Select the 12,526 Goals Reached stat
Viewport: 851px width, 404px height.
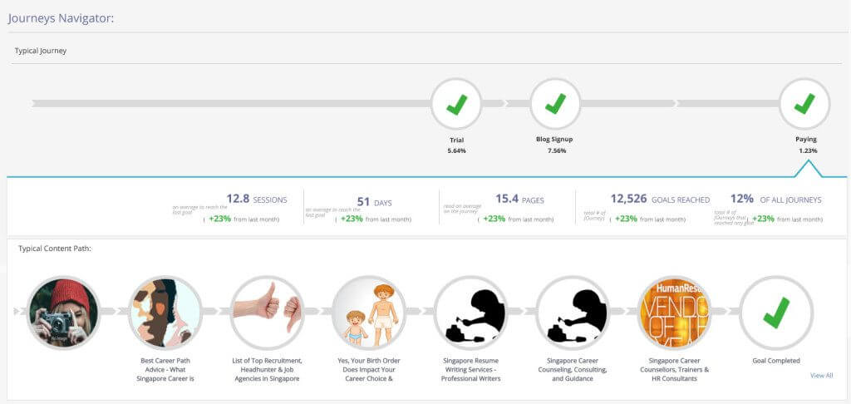[x=660, y=200]
